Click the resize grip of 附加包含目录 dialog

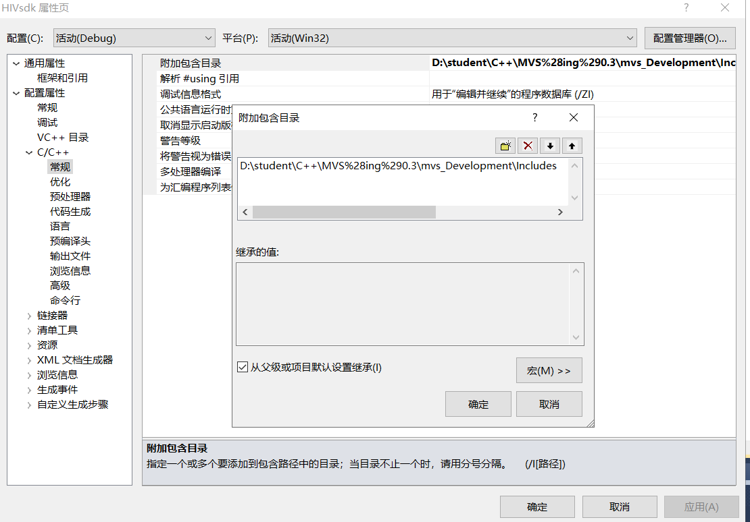click(x=590, y=423)
